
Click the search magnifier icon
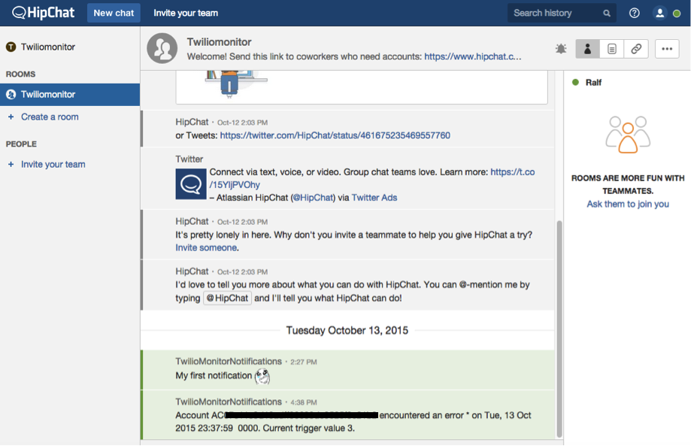(x=607, y=14)
